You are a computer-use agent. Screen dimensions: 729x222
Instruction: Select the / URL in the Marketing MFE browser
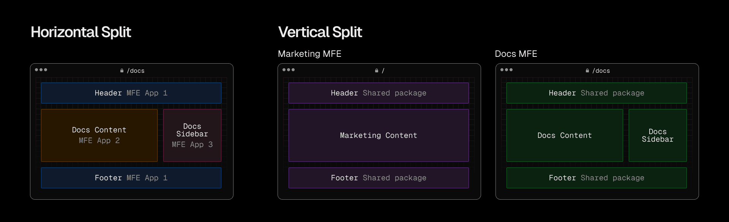tap(383, 71)
